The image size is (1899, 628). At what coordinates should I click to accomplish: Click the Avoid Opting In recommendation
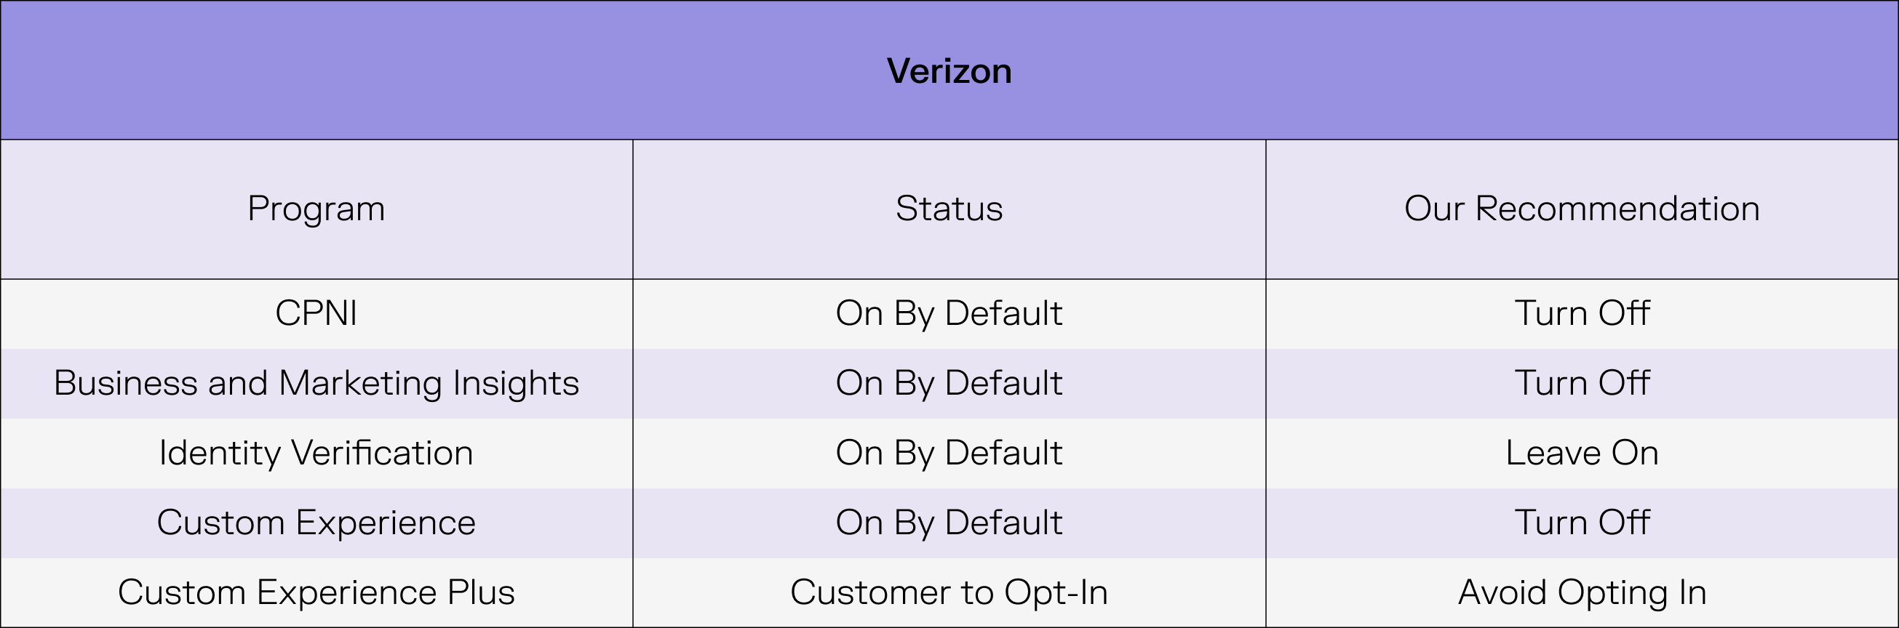[x=1582, y=592]
